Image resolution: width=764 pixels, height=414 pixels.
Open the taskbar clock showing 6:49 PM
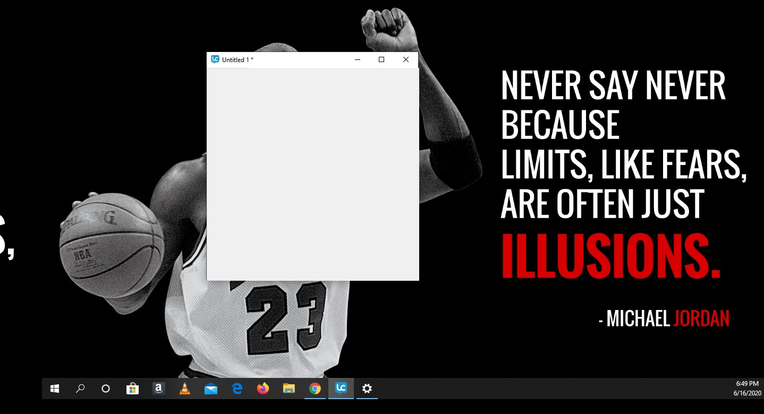[748, 388]
